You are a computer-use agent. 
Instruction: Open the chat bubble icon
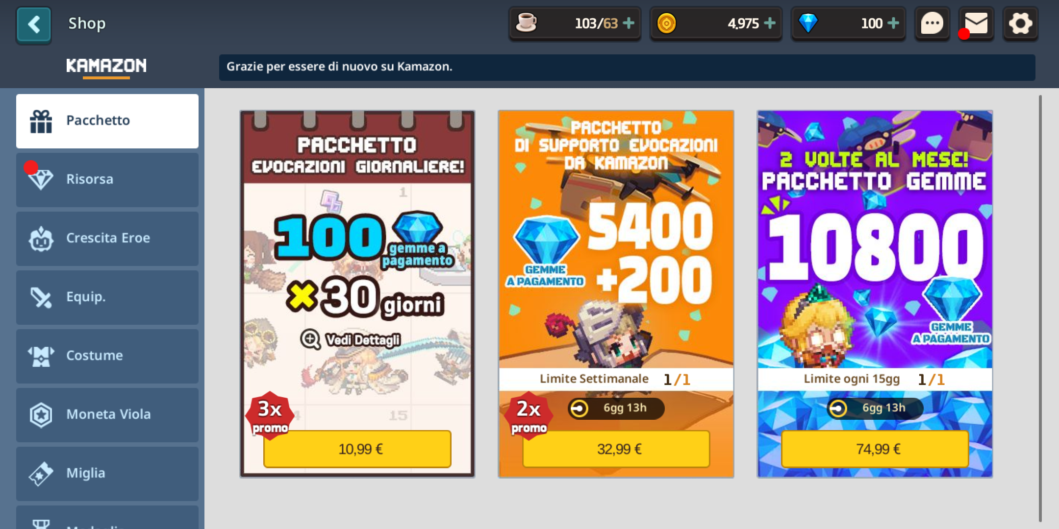click(932, 24)
